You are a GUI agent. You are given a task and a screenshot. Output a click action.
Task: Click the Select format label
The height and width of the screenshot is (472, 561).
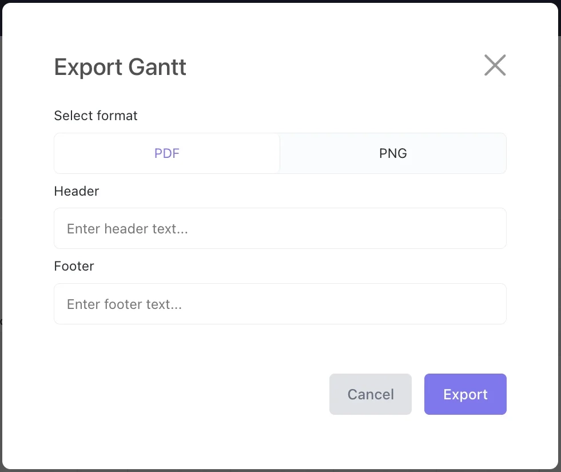(x=96, y=116)
